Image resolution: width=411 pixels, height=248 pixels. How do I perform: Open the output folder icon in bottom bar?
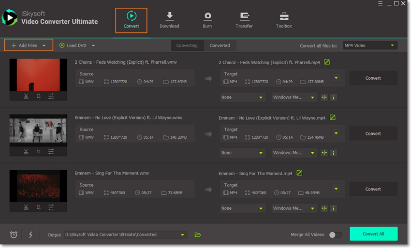click(x=197, y=234)
